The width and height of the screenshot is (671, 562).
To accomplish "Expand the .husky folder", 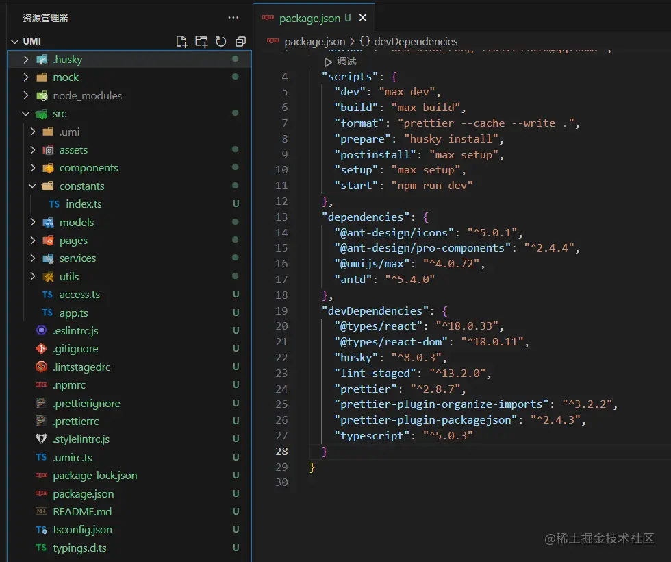I will coord(26,59).
